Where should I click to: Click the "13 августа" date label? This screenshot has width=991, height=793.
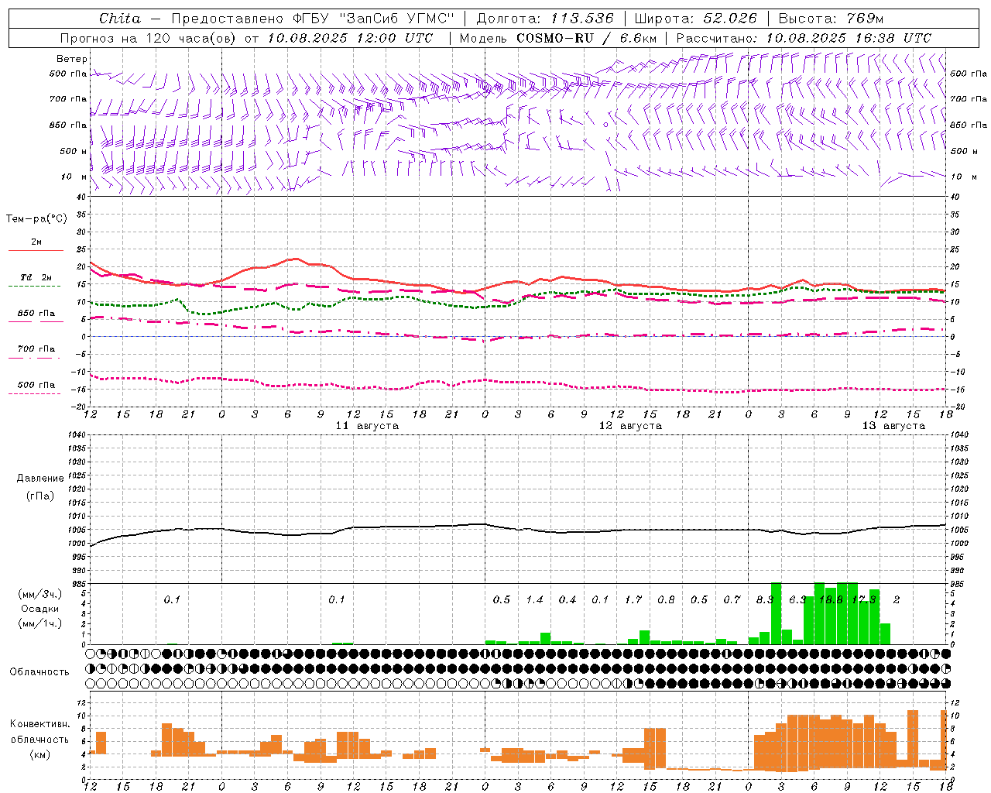click(893, 426)
